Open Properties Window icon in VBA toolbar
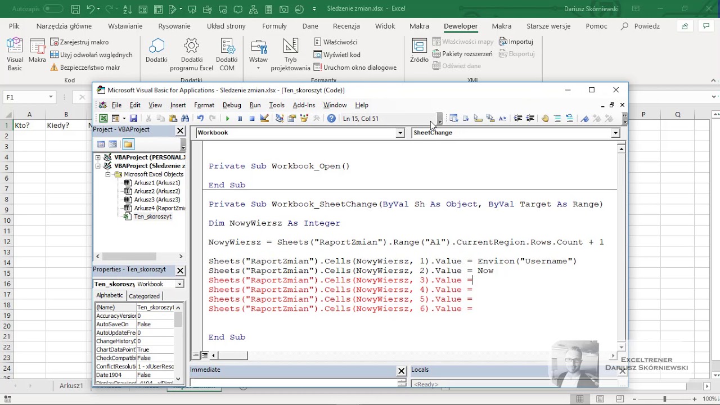 (x=291, y=119)
